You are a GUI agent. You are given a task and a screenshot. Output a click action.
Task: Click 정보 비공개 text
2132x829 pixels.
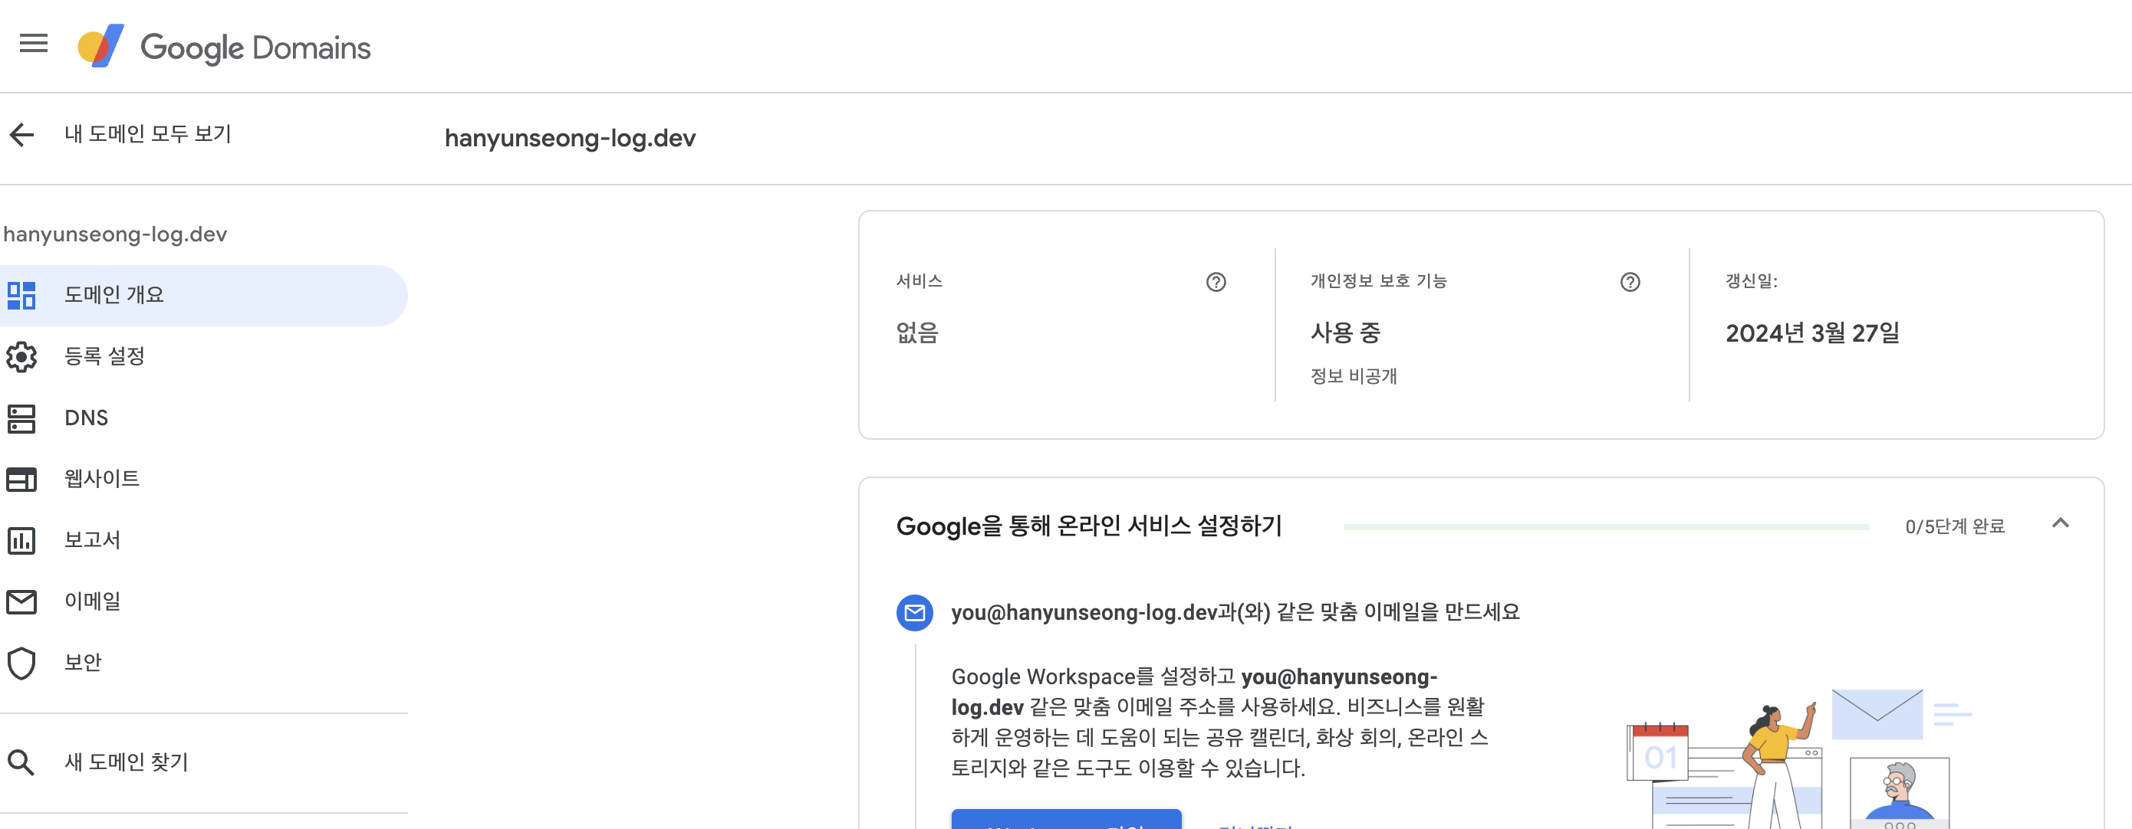(1353, 376)
